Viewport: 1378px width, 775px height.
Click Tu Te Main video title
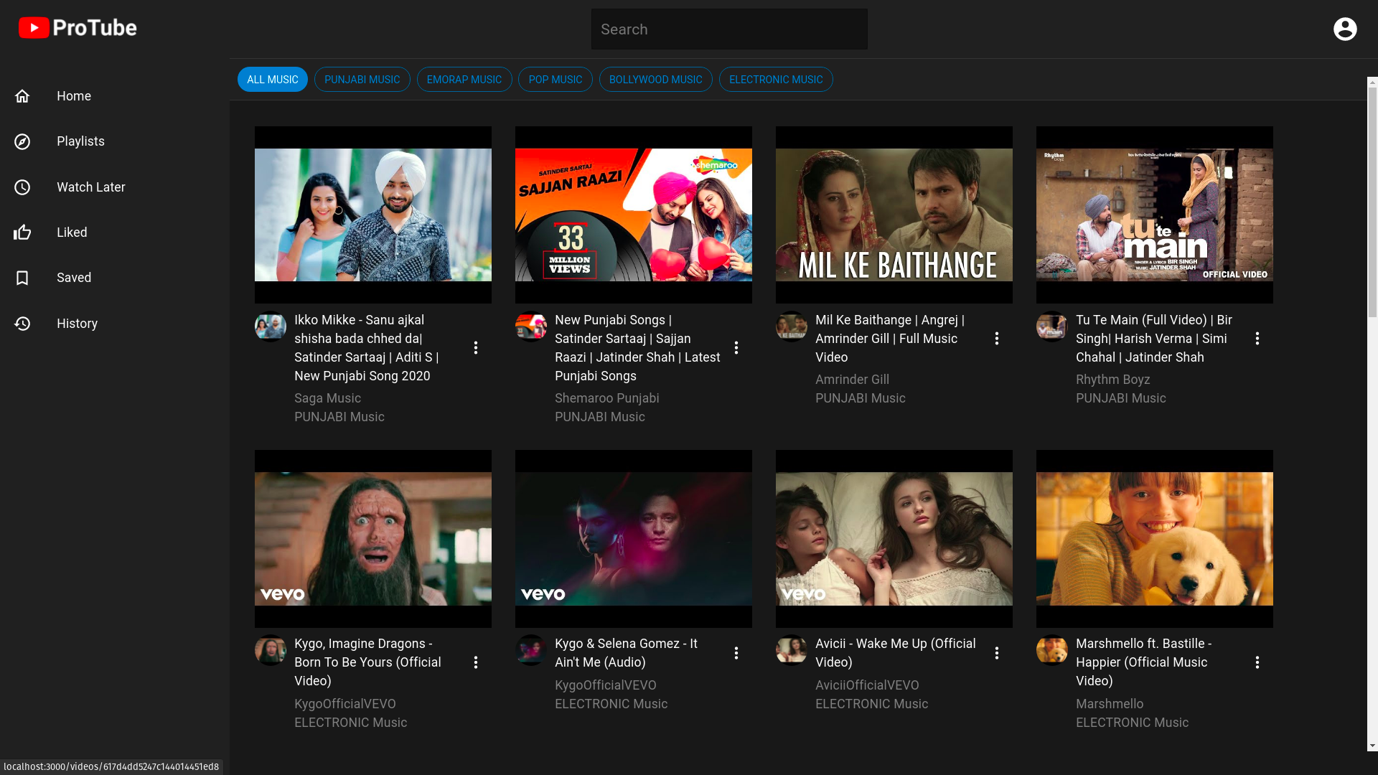[x=1154, y=339]
